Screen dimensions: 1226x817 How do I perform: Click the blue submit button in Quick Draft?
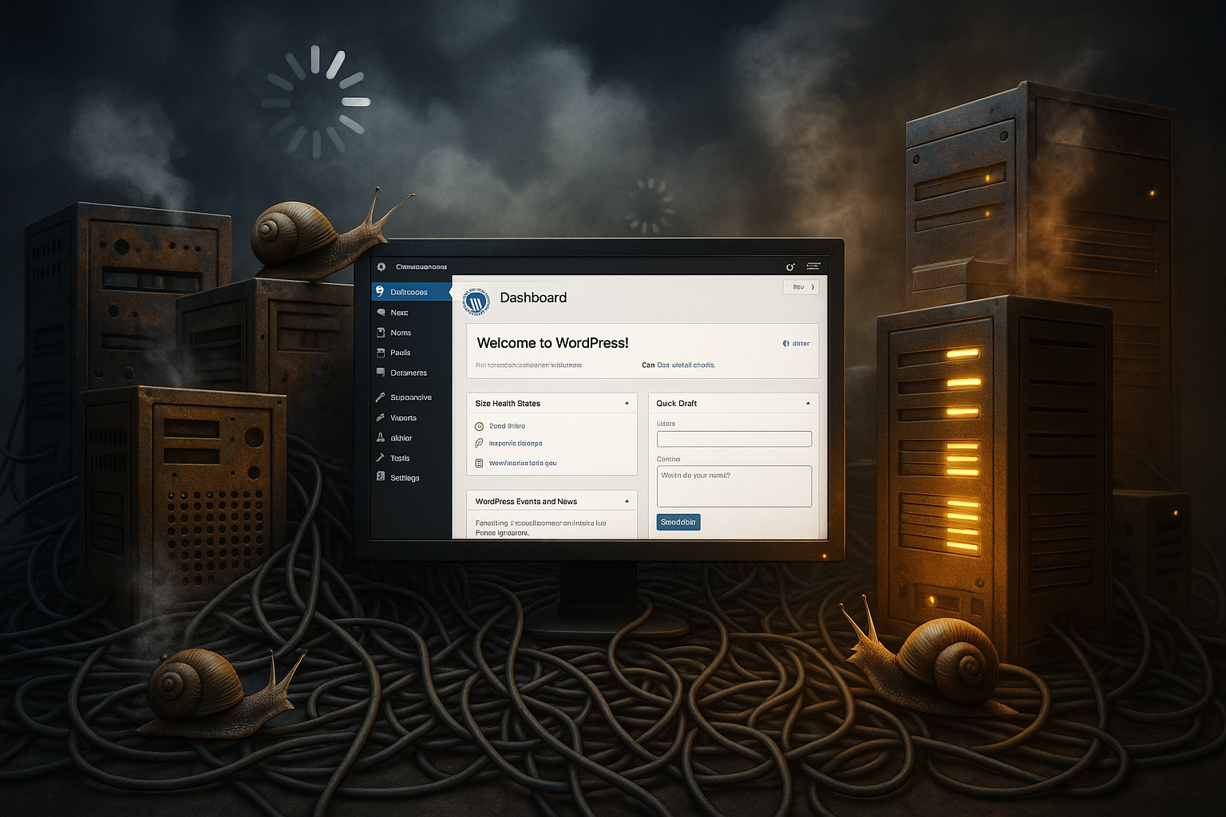[678, 522]
